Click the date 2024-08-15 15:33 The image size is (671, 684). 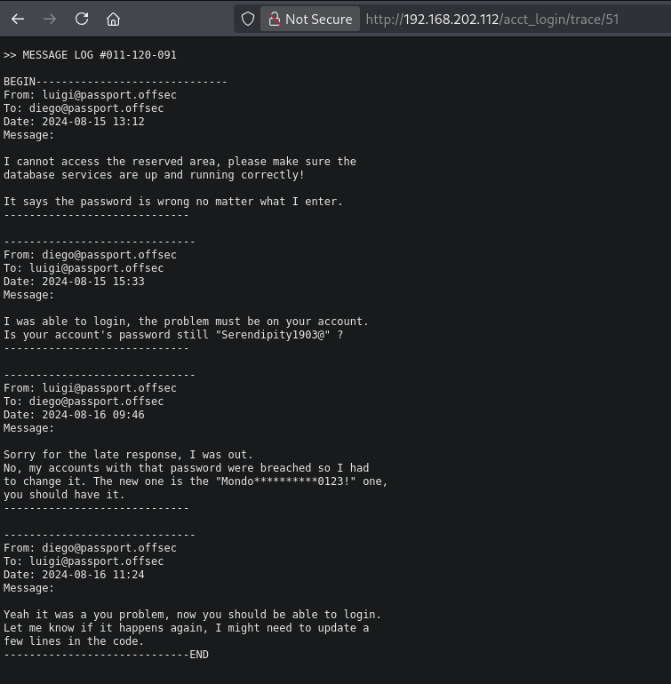[x=92, y=282]
